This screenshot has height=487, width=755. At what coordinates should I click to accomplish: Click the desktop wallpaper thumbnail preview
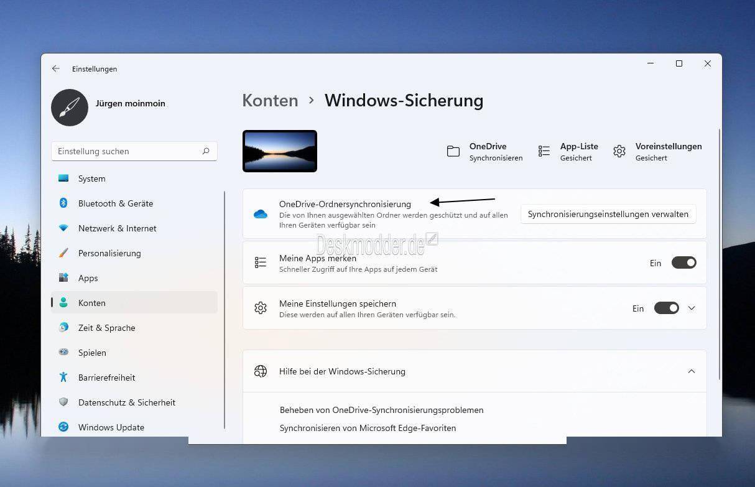click(279, 151)
